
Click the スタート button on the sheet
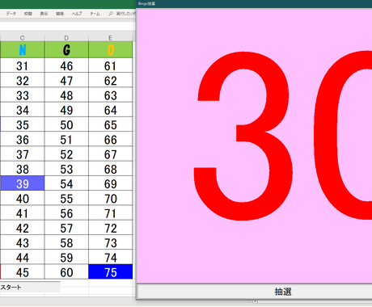pyautogui.click(x=30, y=287)
